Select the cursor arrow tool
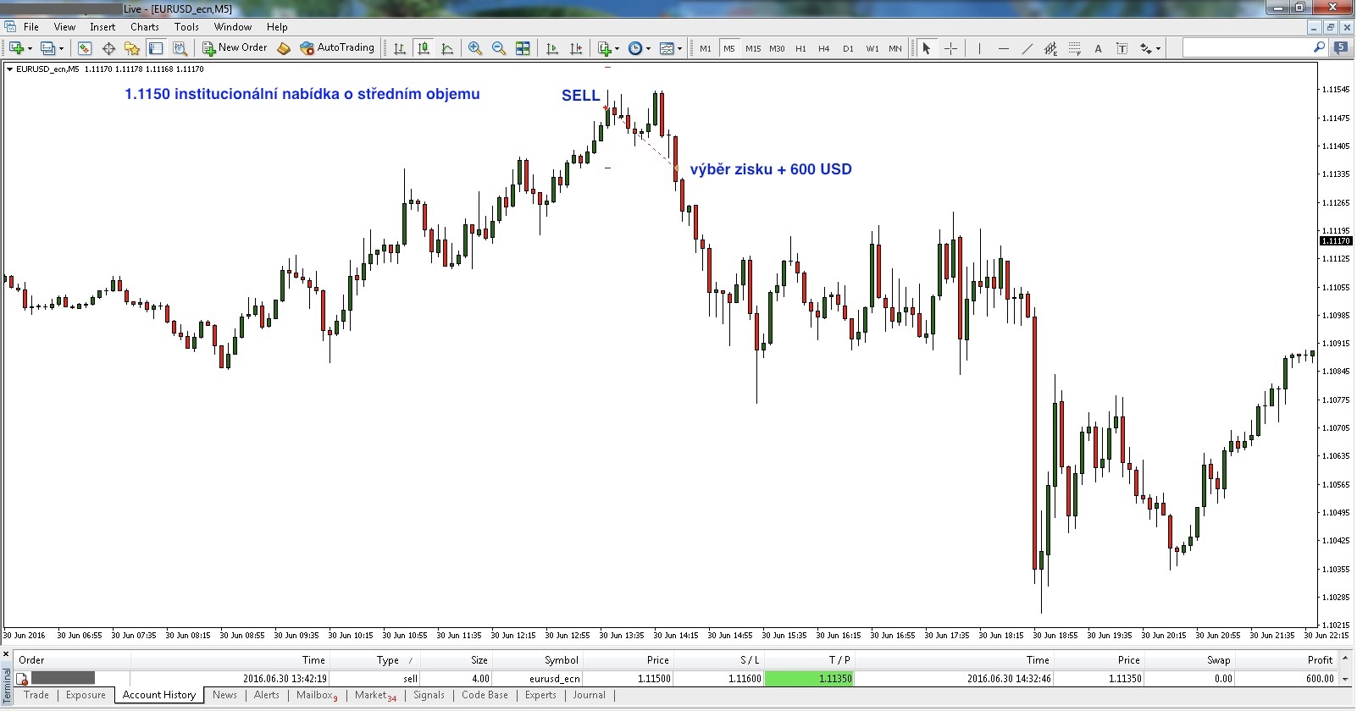Image resolution: width=1357 pixels, height=711 pixels. pyautogui.click(x=927, y=48)
